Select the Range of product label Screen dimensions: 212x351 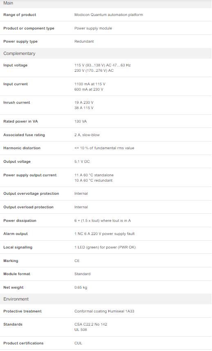point(20,15)
